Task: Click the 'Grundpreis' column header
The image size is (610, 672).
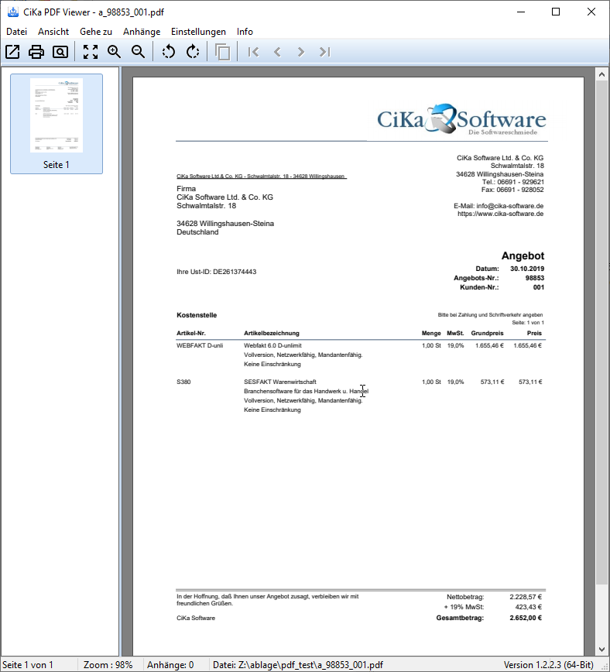Action: [487, 333]
